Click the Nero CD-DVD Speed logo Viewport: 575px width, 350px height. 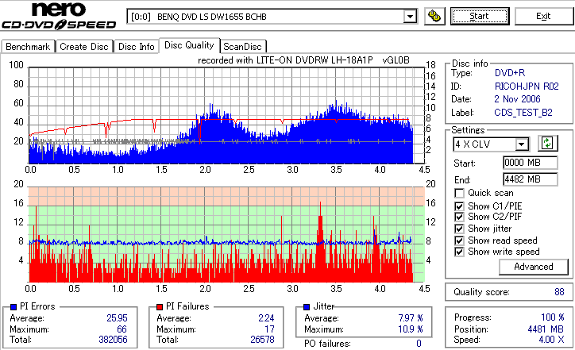(59, 15)
